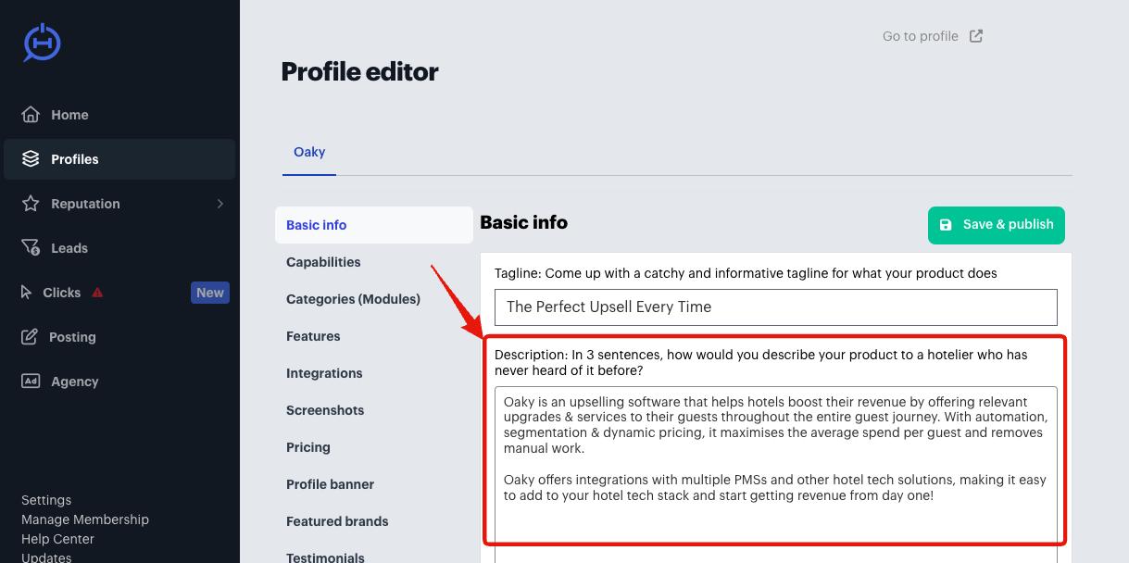Open the Manage Membership link

click(85, 519)
